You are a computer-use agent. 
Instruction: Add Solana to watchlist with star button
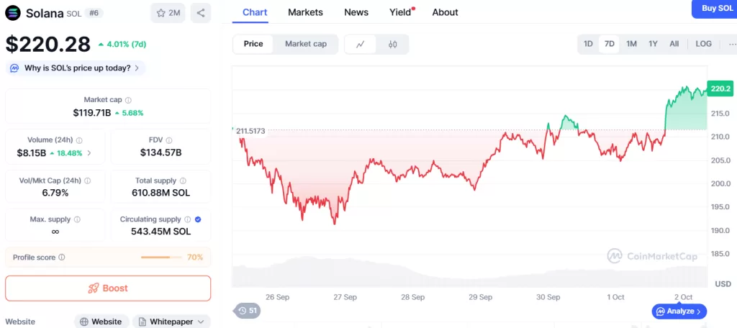coord(168,12)
